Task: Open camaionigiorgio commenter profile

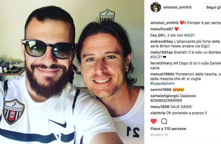Action: click(x=165, y=96)
